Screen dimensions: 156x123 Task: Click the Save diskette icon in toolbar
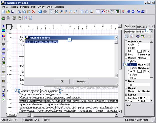coord(13,12)
